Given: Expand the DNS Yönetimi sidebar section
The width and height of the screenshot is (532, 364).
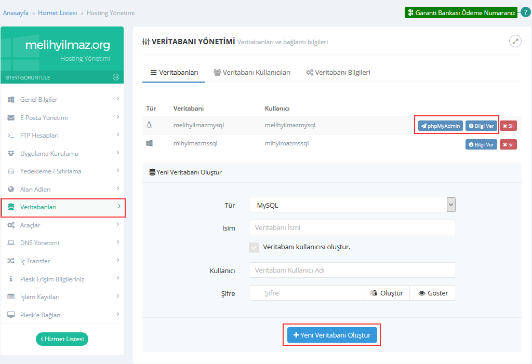Looking at the screenshot, I should click(x=62, y=243).
